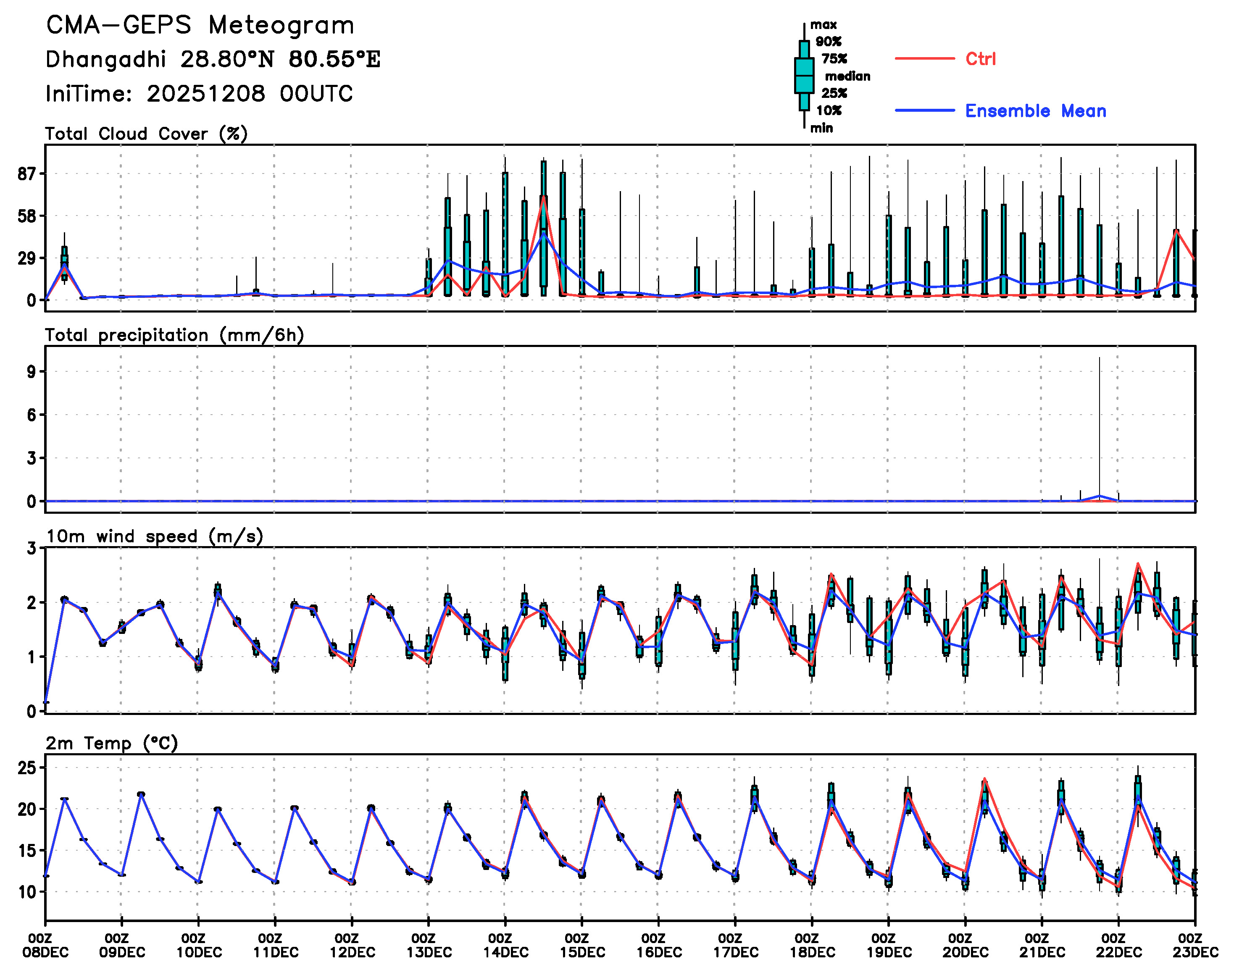Click the 00Z 08DEC time axis label
Screen dimensions: 1234x975
[45, 946]
